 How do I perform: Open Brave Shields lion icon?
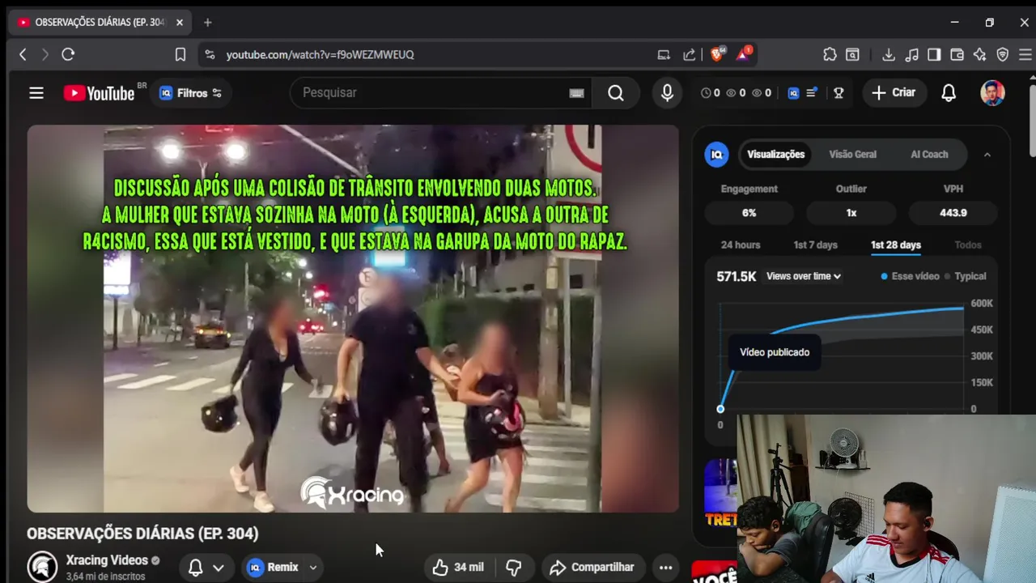(x=717, y=54)
